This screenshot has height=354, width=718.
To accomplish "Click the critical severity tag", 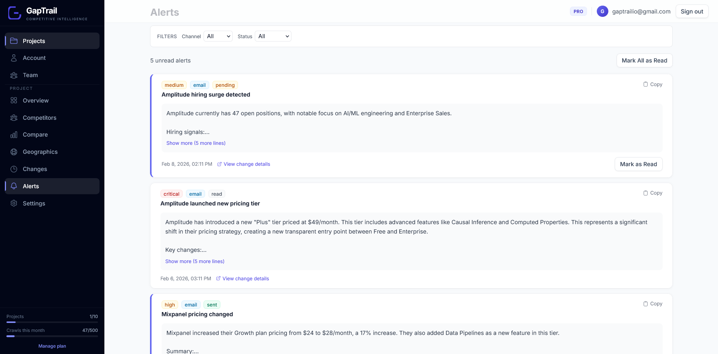I will point(171,194).
